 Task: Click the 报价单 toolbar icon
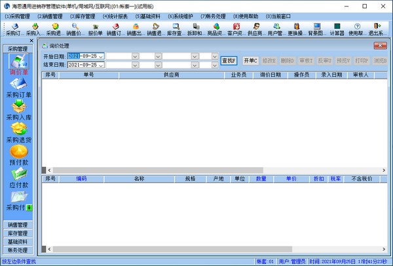[x=96, y=29]
